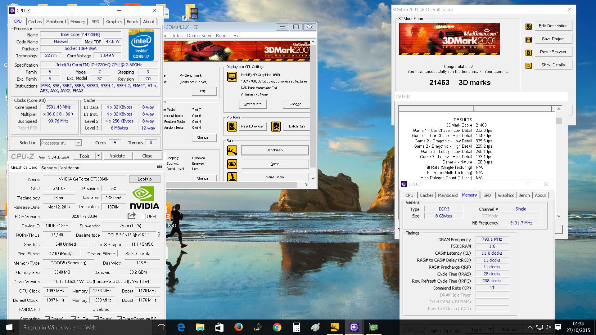Image resolution: width=596 pixels, height=335 pixels.
Task: Click the Batch Run icon in Pro Tools
Action: tap(276, 126)
